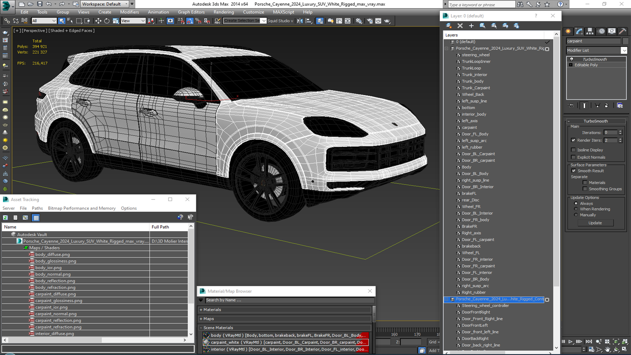Toggle TurboSmooth modifier lightbulb

(x=572, y=59)
